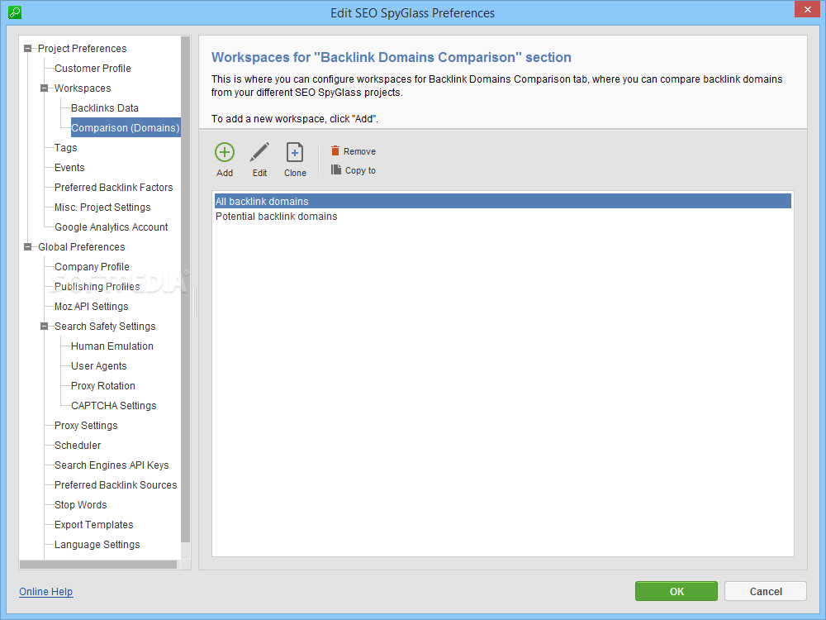Image resolution: width=826 pixels, height=620 pixels.
Task: Open the Online Help link
Action: [45, 592]
